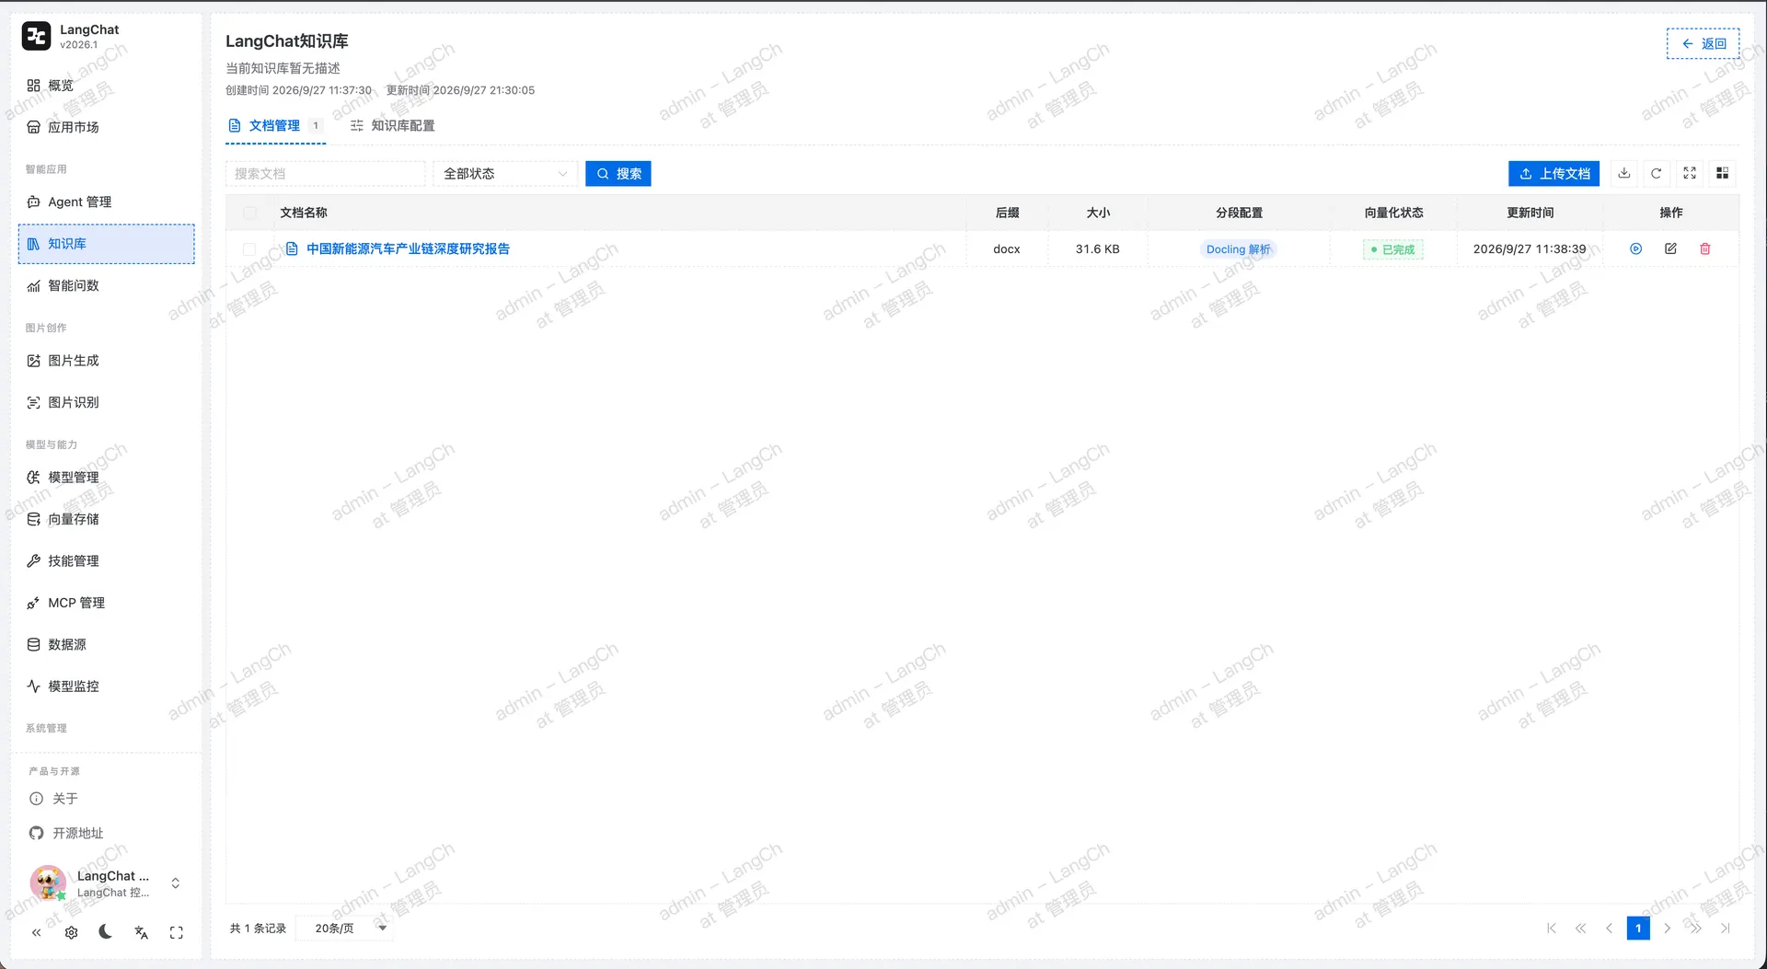The image size is (1767, 969).
Task: Expand the LangChat account switcher
Action: pyautogui.click(x=175, y=882)
